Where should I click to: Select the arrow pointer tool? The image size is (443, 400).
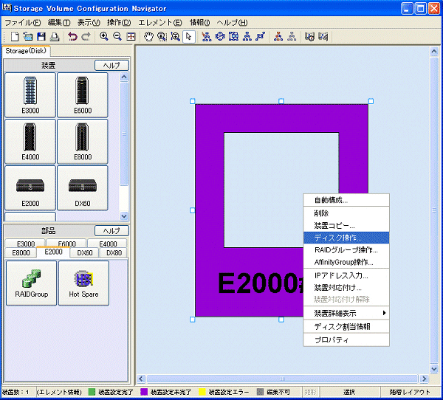(189, 36)
